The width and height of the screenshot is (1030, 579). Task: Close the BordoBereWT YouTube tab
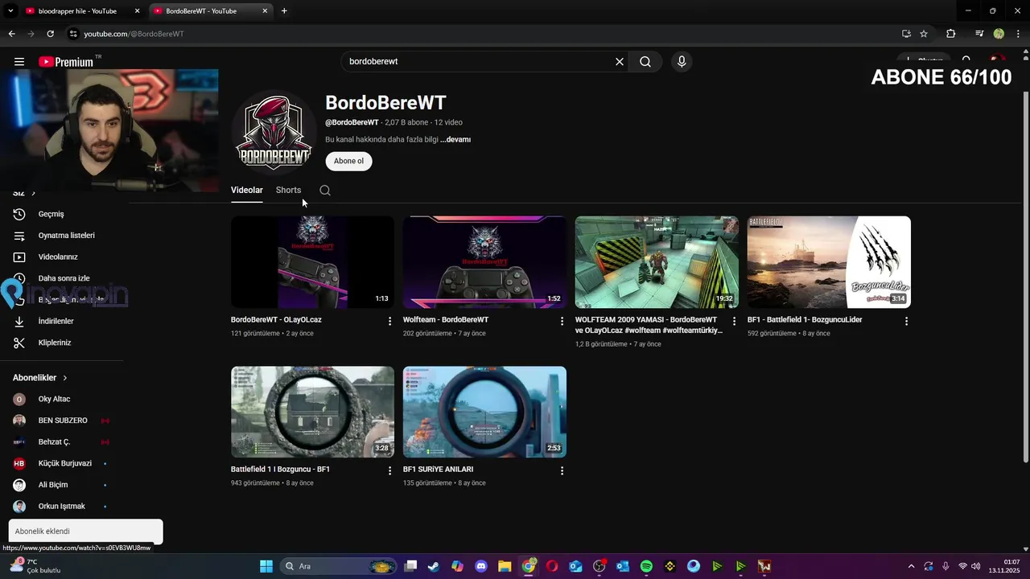(266, 11)
